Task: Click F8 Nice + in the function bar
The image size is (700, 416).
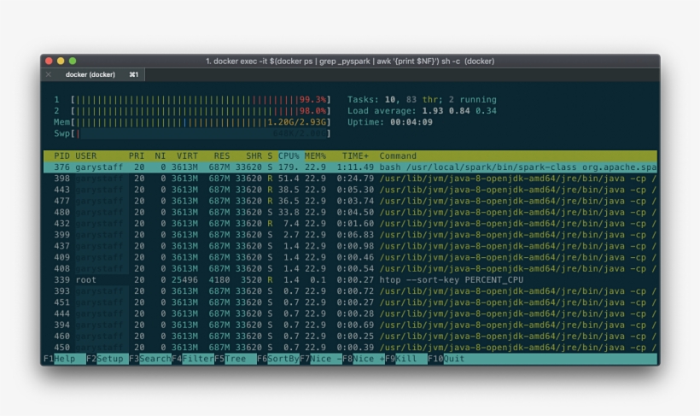Action: point(364,359)
